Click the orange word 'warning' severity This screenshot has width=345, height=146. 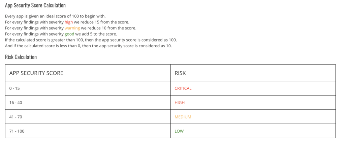coord(72,28)
